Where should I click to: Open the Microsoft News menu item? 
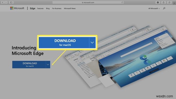click(x=70, y=8)
